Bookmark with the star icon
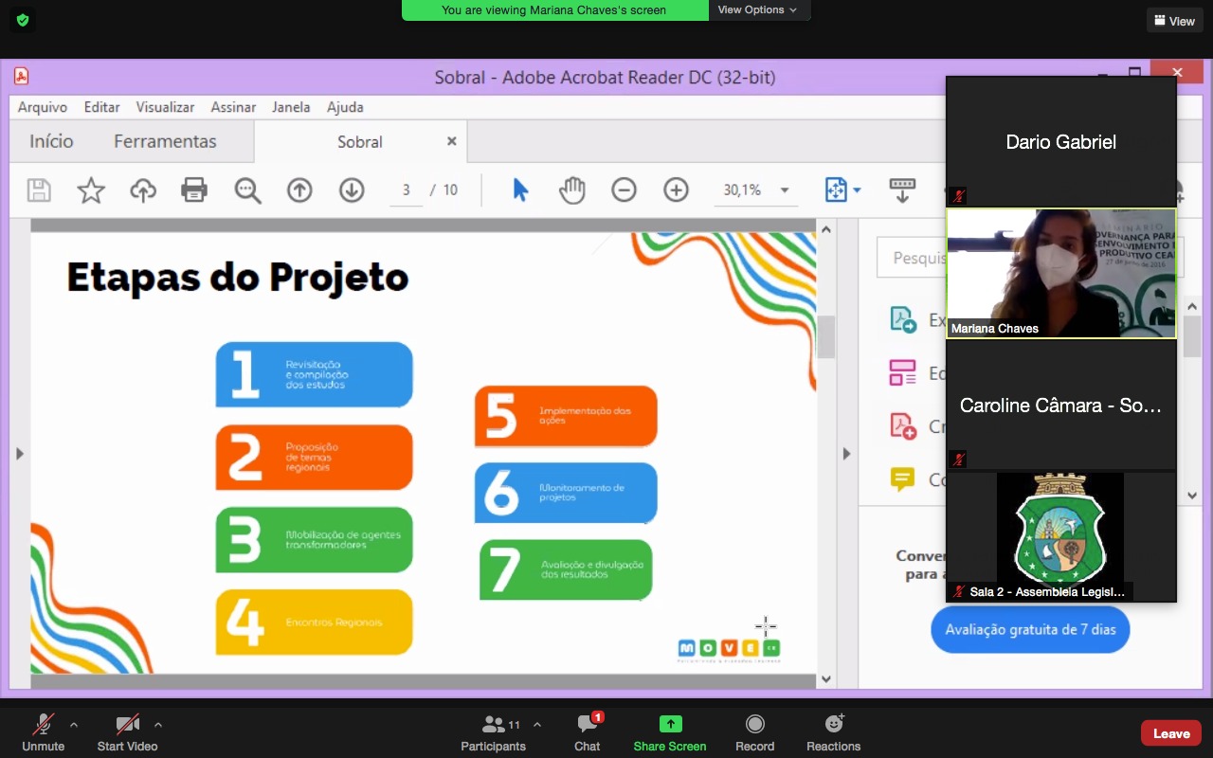Image resolution: width=1213 pixels, height=758 pixels. pos(91,190)
